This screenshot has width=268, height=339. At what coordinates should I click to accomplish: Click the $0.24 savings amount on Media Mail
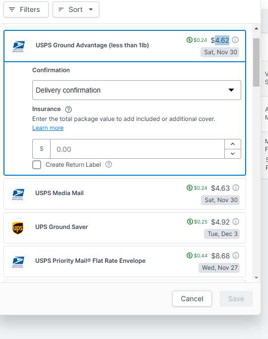[201, 188]
